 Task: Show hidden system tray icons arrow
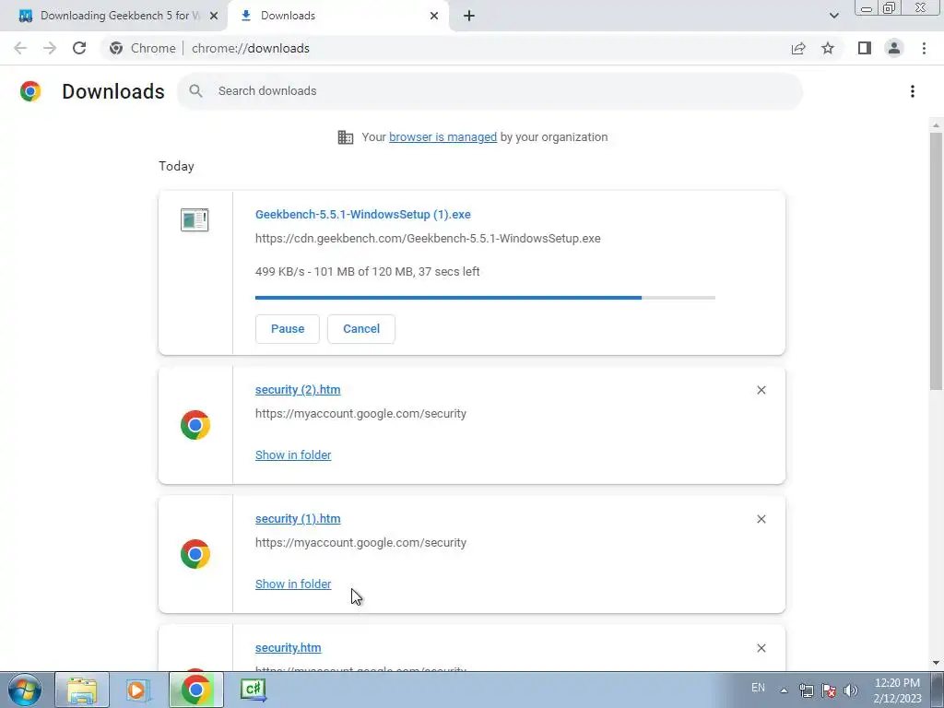[x=784, y=690]
